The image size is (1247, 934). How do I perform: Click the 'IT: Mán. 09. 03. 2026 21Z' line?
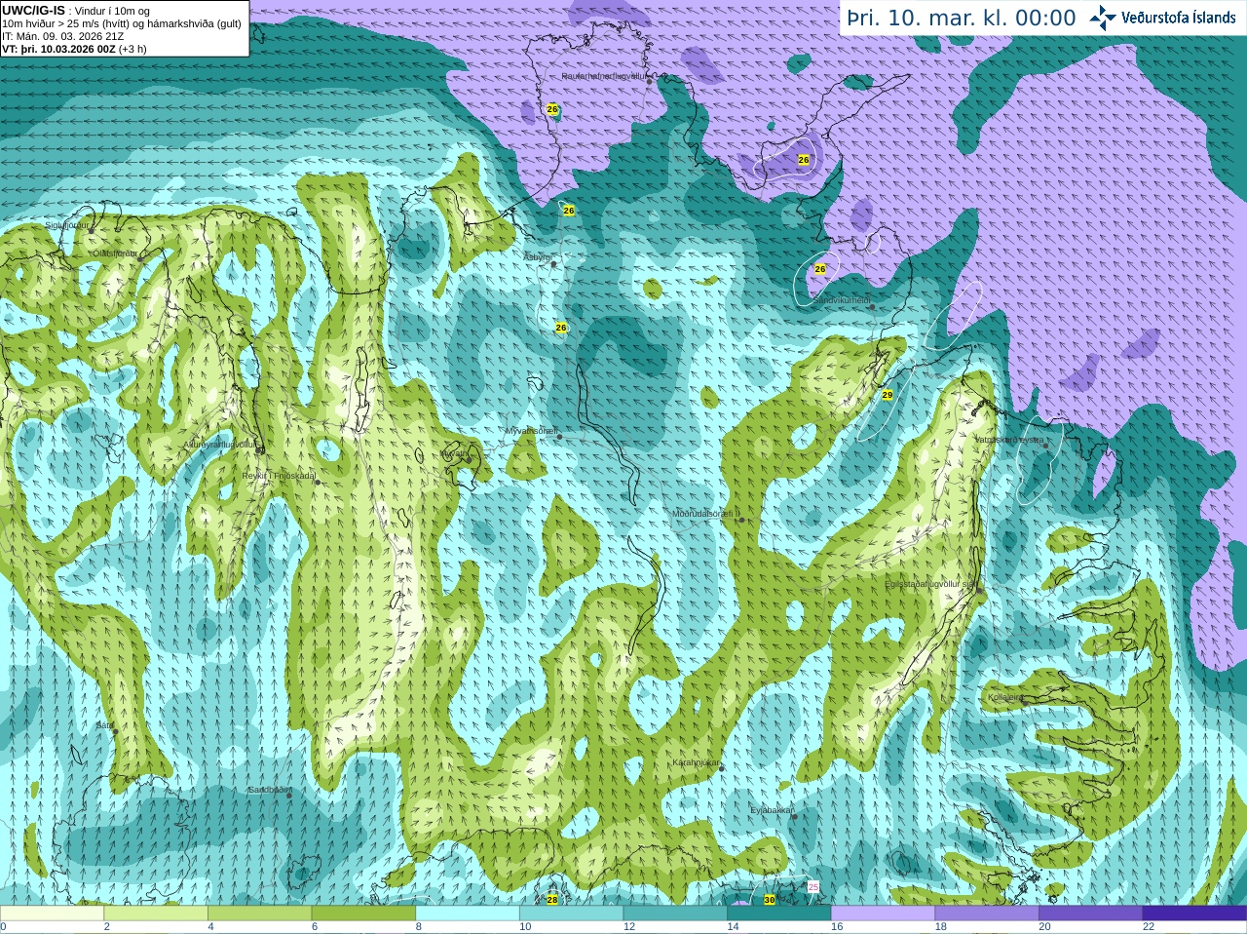click(62, 36)
